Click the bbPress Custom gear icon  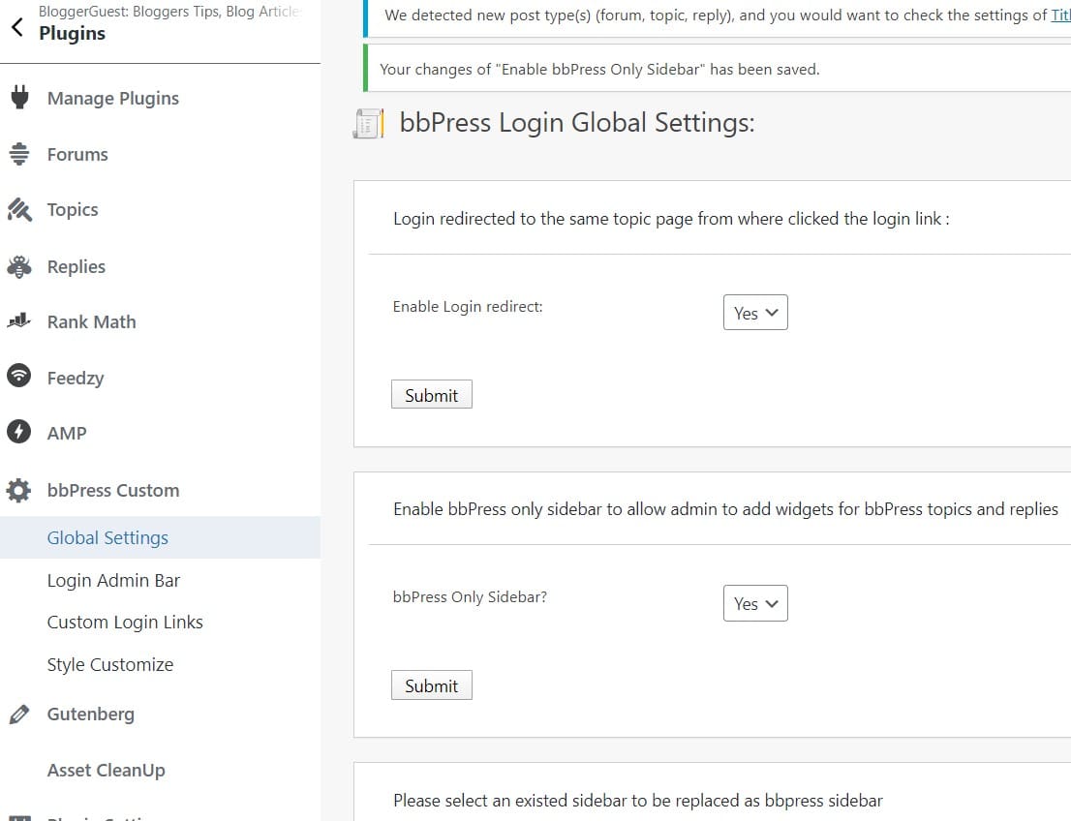19,490
